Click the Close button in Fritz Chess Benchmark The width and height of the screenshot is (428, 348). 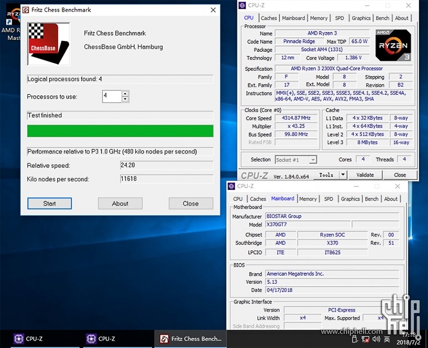[191, 204]
